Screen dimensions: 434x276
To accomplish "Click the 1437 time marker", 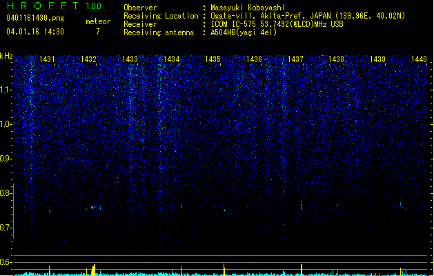I will pos(295,59).
